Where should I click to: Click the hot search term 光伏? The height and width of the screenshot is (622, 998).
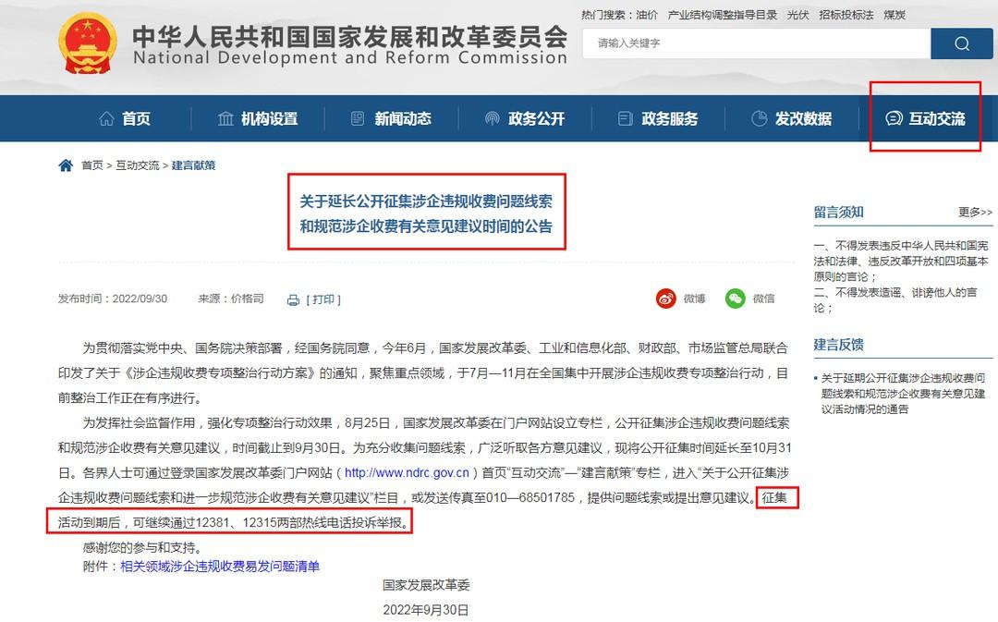(797, 15)
